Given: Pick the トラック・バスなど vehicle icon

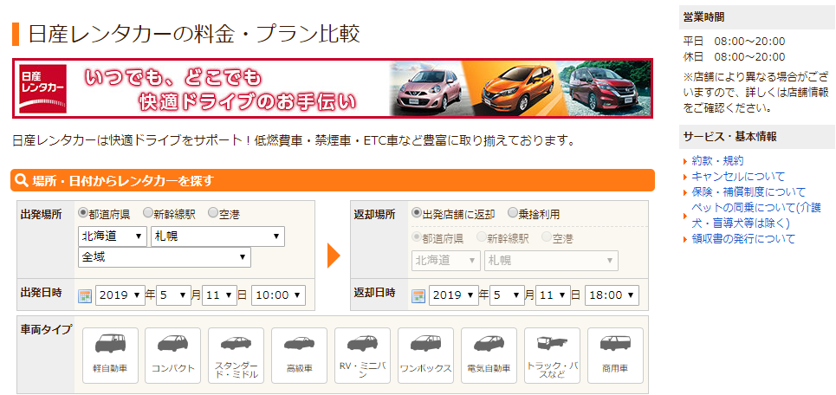Looking at the screenshot, I should click(x=552, y=354).
